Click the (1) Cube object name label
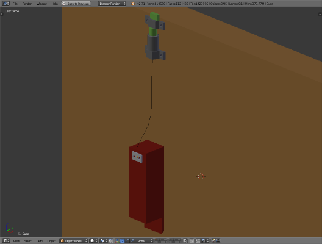 pyautogui.click(x=23, y=234)
